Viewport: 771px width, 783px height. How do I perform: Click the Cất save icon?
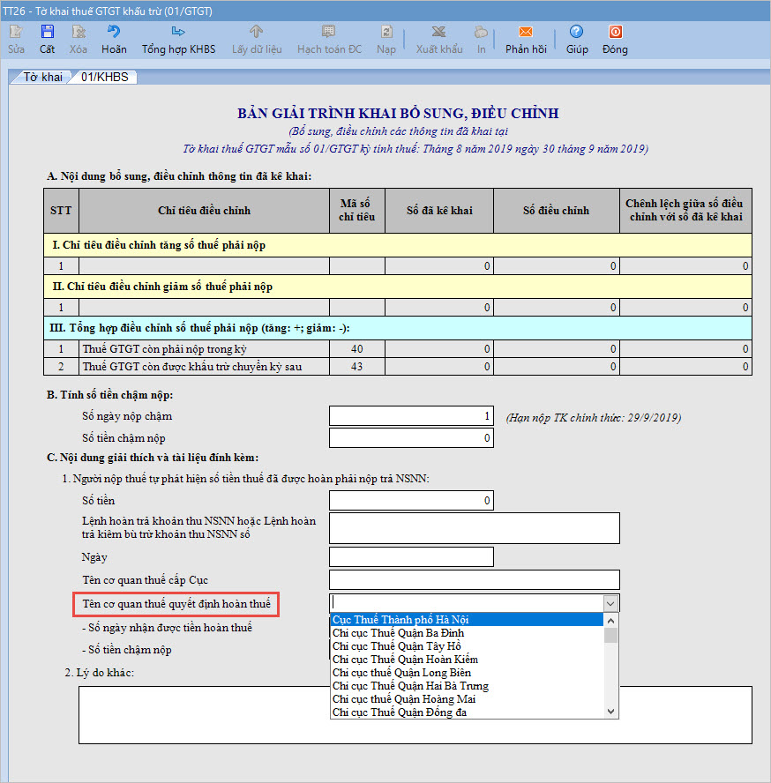[x=47, y=34]
